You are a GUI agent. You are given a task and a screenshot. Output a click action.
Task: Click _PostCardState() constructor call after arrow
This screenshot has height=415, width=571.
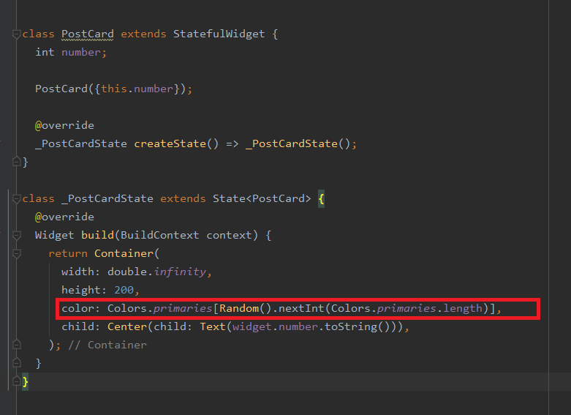click(x=298, y=143)
